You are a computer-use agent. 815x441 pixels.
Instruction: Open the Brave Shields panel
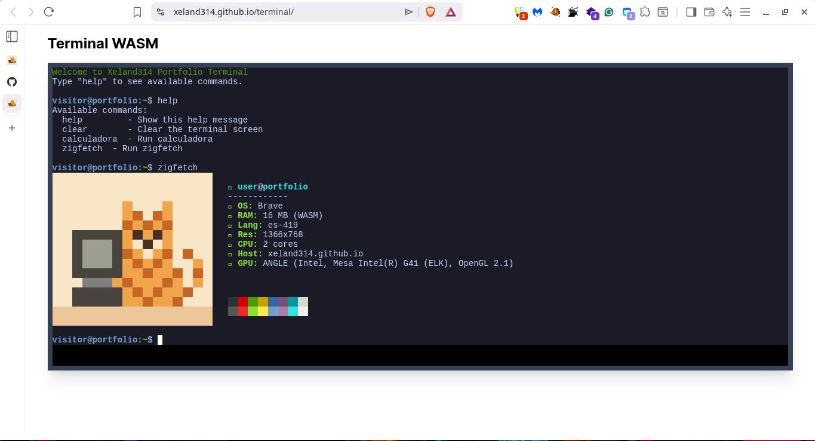click(x=430, y=12)
